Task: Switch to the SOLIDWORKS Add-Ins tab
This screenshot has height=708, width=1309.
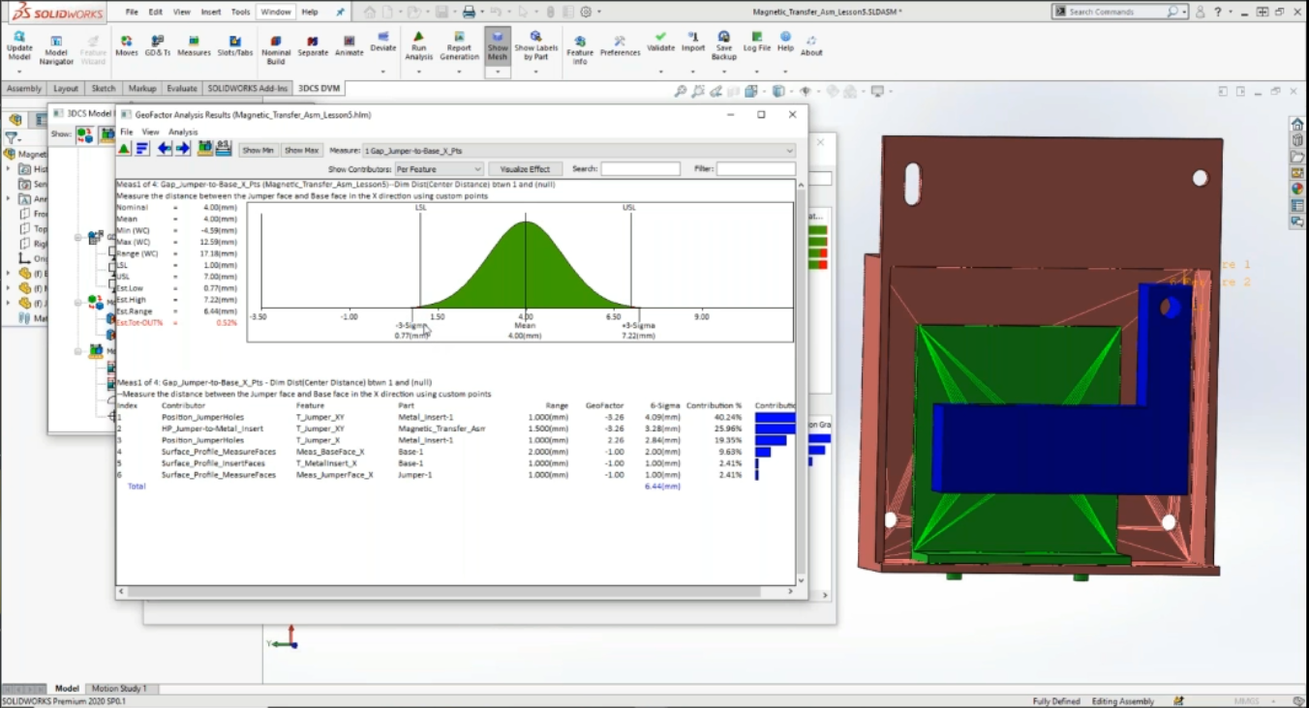Action: [248, 88]
